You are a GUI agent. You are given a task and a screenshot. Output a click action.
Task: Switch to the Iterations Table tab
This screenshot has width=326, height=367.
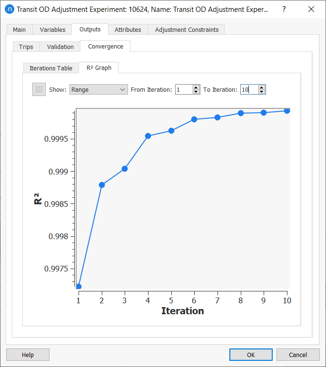point(51,68)
